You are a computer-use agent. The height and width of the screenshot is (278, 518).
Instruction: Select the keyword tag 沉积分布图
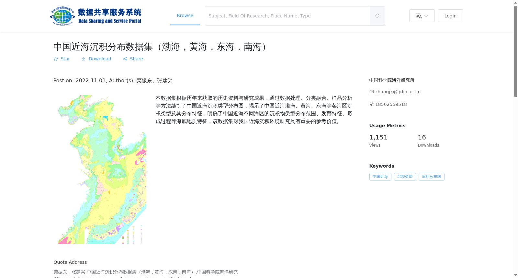(x=431, y=177)
